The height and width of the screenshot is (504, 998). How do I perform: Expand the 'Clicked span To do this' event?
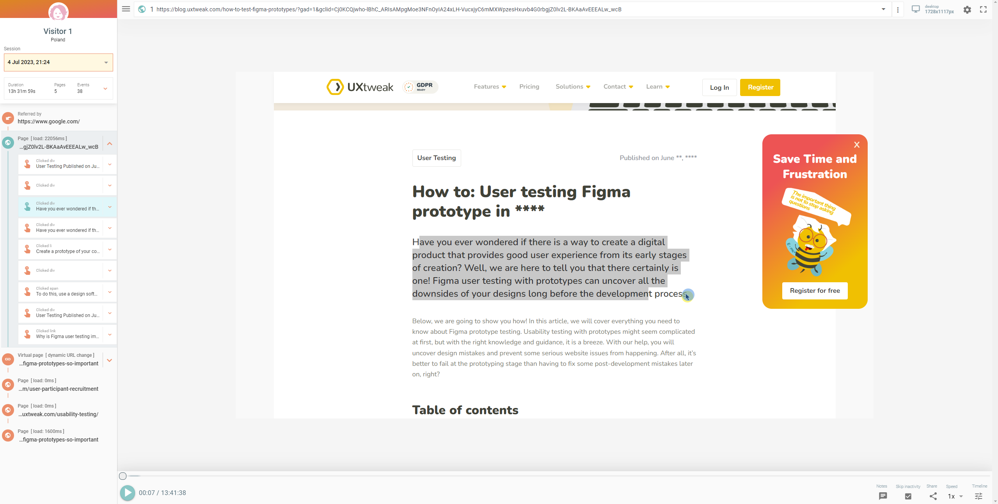[110, 292]
